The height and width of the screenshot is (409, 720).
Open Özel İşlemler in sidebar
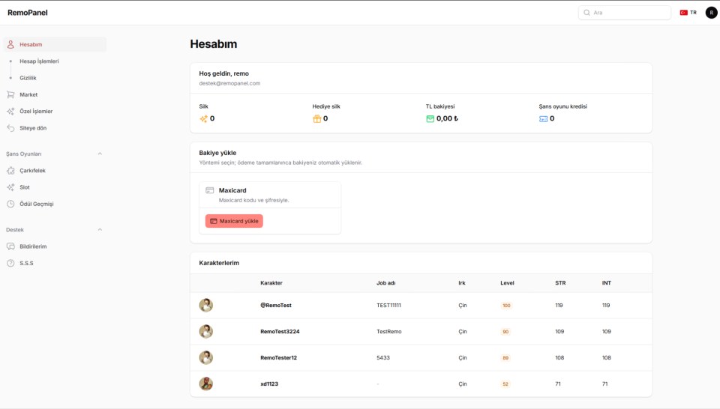pyautogui.click(x=55, y=112)
